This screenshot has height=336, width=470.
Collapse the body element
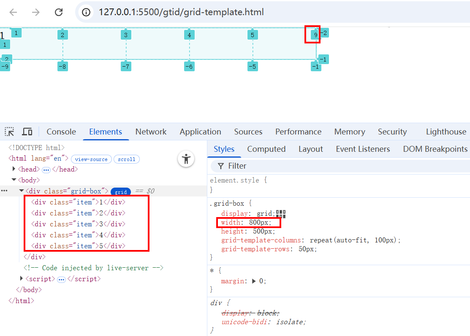[14, 180]
